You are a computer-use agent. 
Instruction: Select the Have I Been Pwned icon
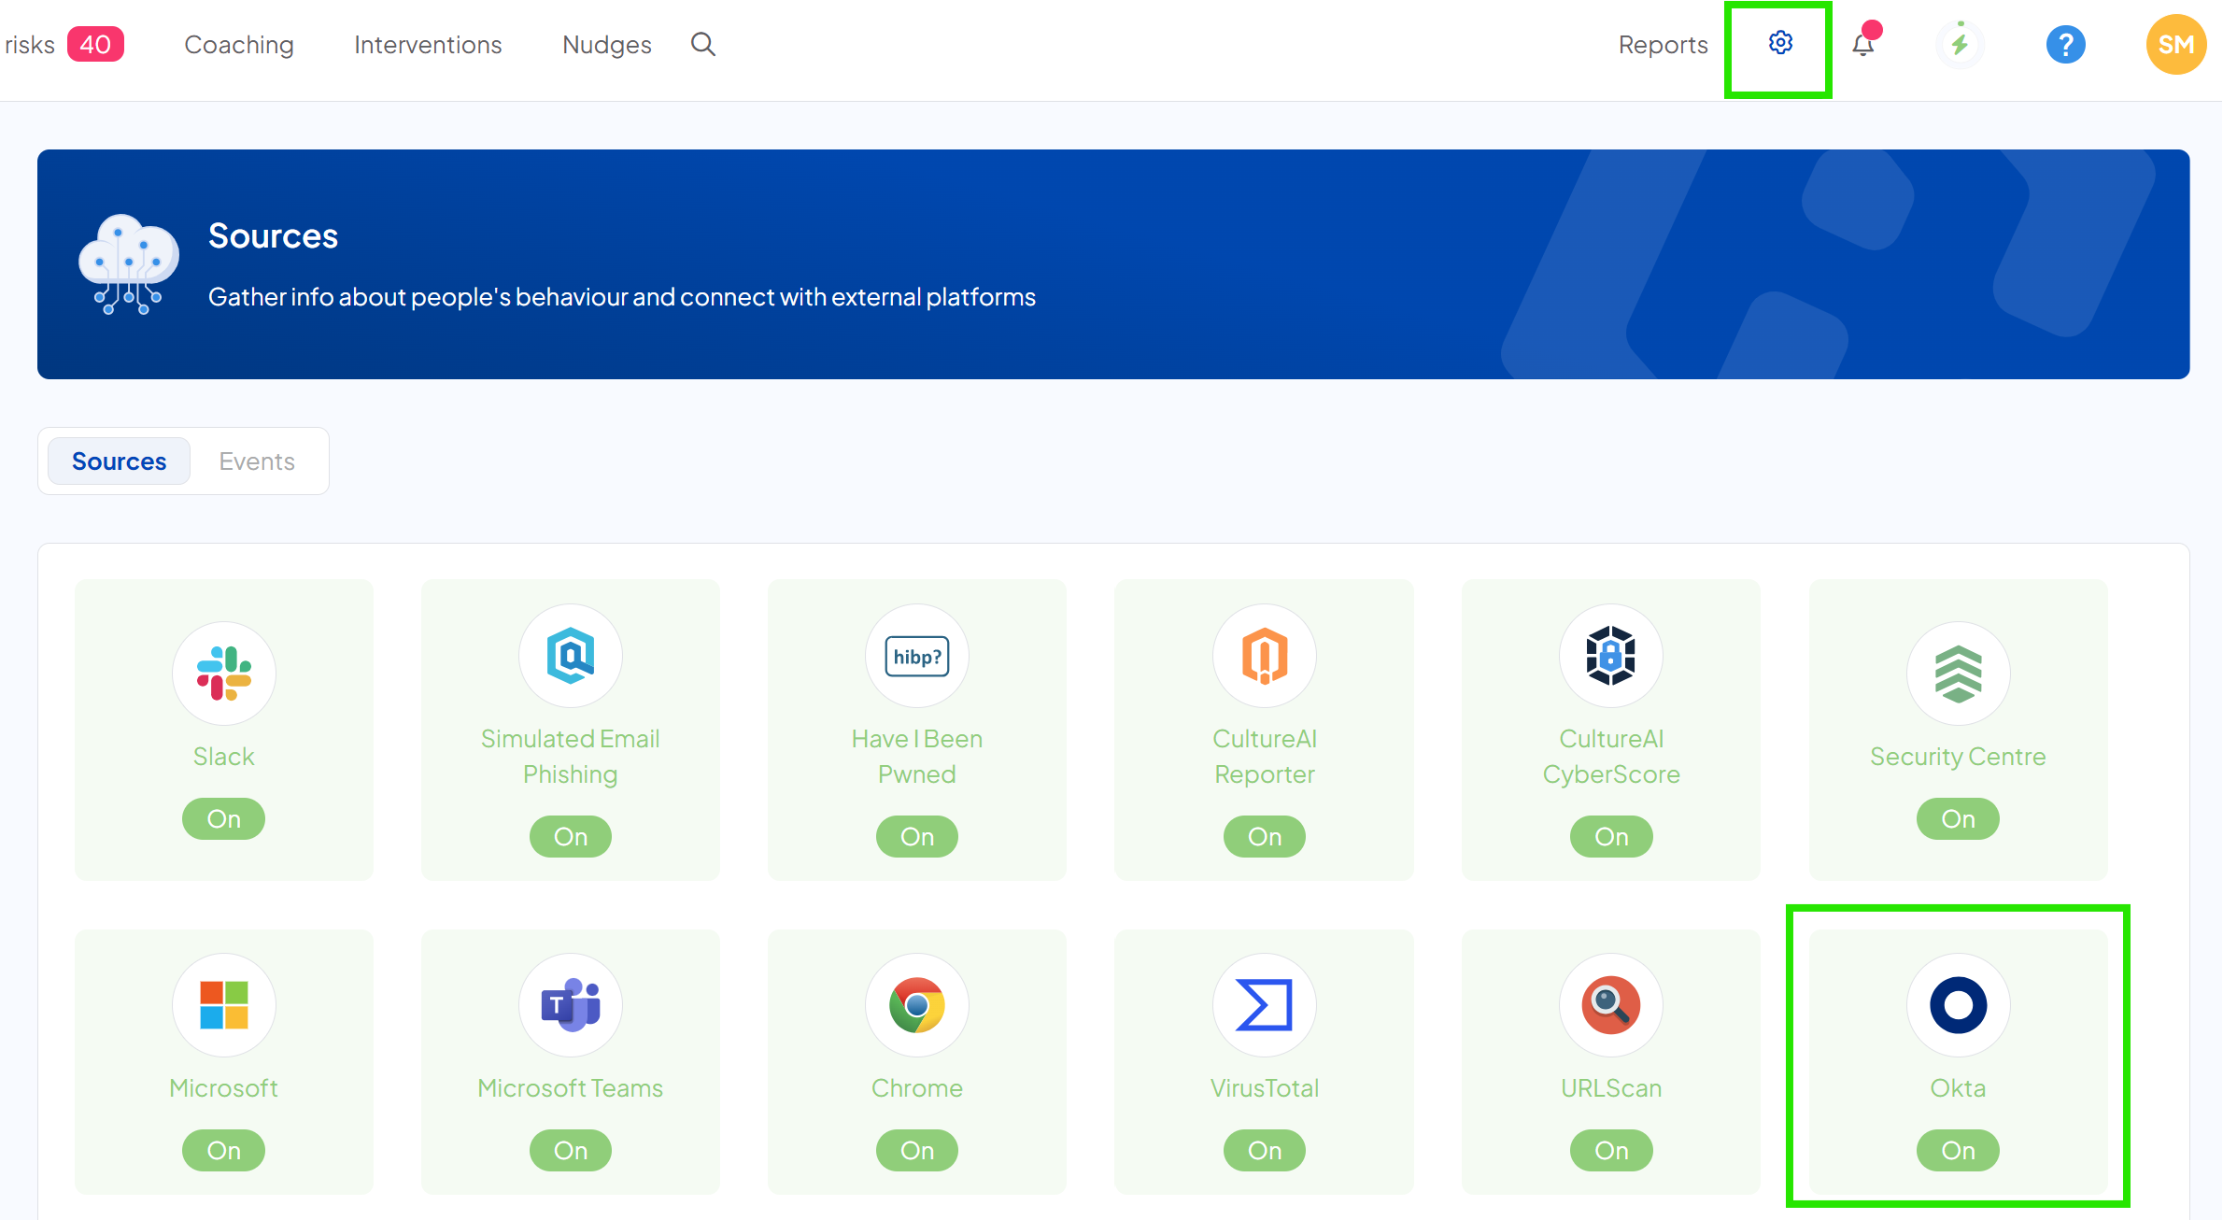click(916, 656)
